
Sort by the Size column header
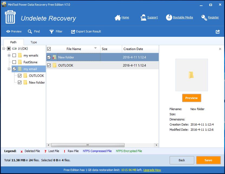(x=111, y=49)
